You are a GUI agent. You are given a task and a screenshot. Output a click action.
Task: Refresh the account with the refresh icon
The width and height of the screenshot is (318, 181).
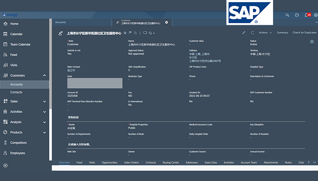coord(252,33)
